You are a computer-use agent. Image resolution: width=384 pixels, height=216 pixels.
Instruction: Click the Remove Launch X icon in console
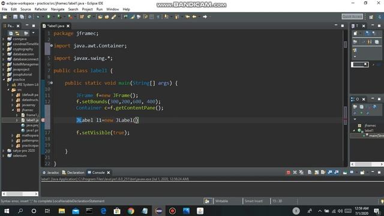click(x=295, y=172)
